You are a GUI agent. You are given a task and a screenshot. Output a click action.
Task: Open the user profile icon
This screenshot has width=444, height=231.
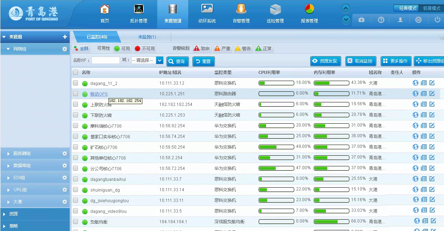(x=400, y=20)
